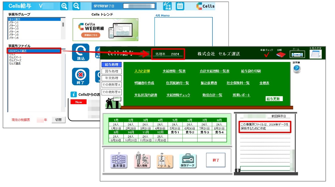Select セルズフーズ office file
The height and width of the screenshot is (187, 335).
[x=34, y=60]
